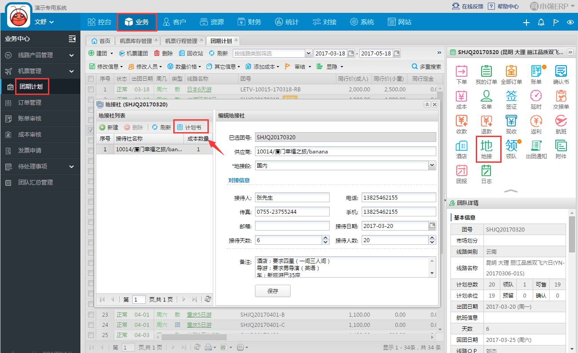The width and height of the screenshot is (578, 353).
Task: Click the notification bell icon
Action: [x=541, y=22]
